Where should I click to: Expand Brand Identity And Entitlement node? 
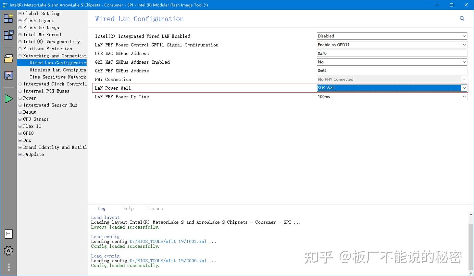pos(20,148)
